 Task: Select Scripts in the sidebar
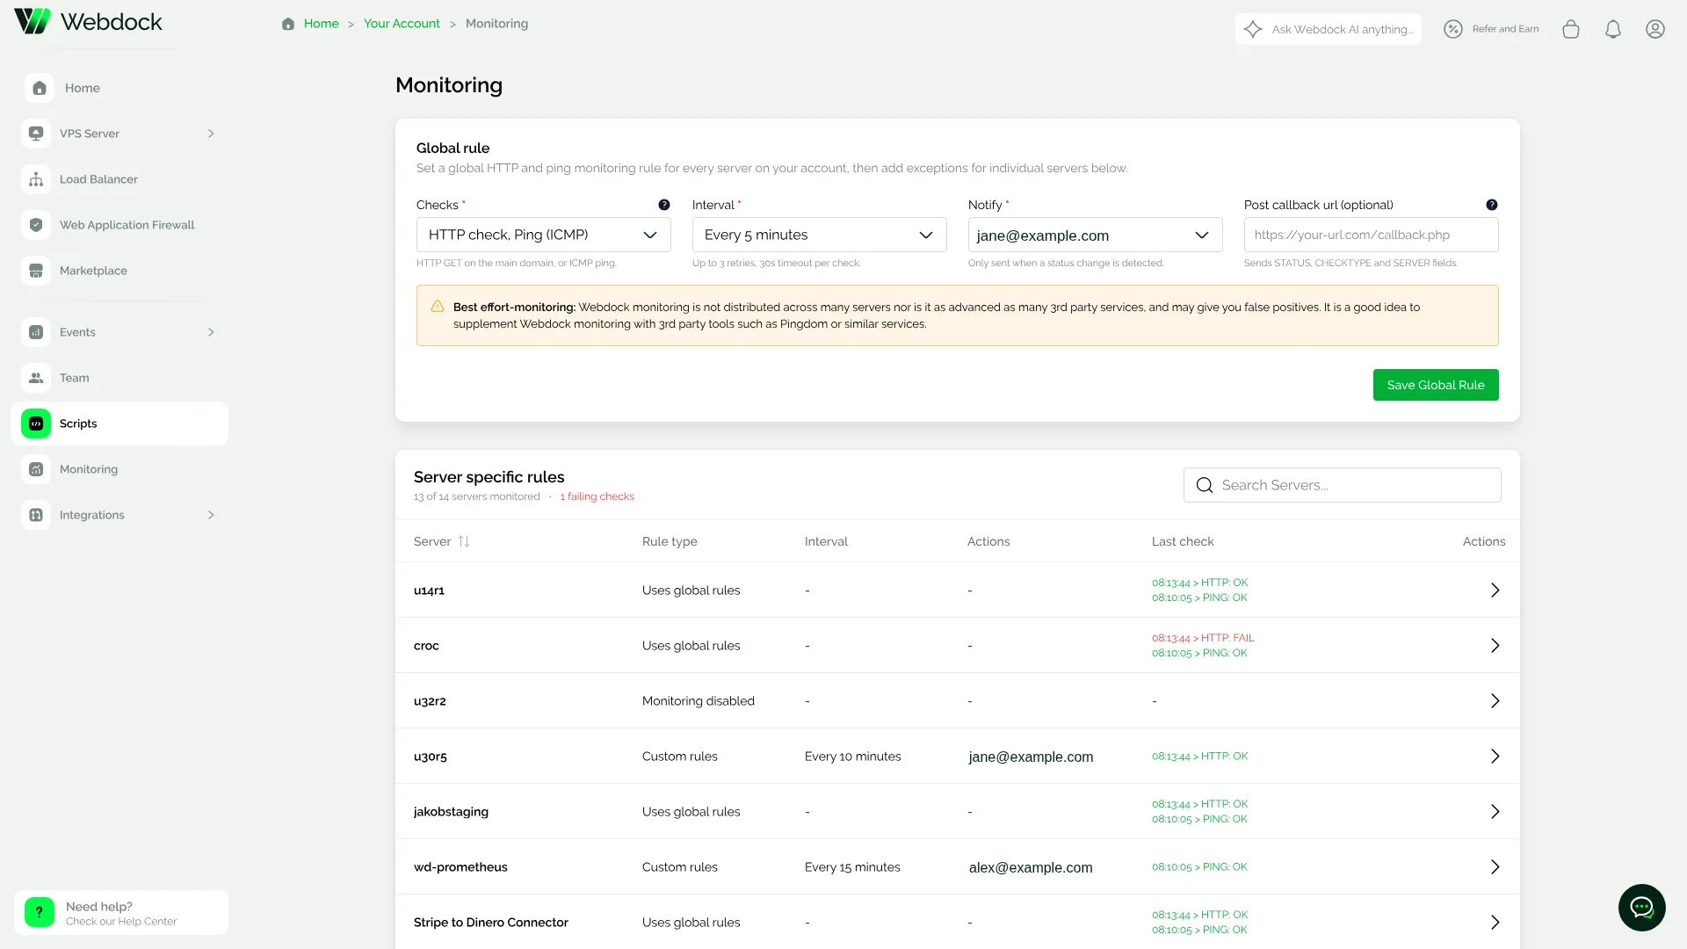pyautogui.click(x=119, y=424)
